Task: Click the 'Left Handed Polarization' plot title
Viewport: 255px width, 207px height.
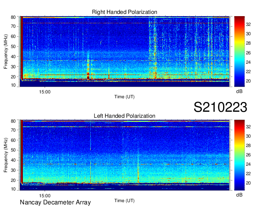Action: tap(124, 116)
